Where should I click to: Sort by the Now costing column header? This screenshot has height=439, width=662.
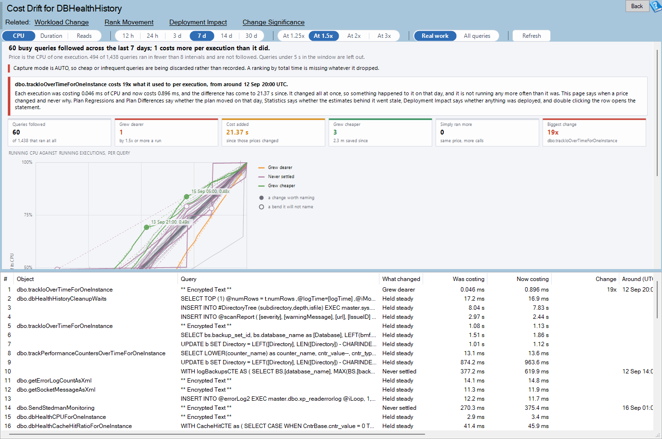[520, 279]
